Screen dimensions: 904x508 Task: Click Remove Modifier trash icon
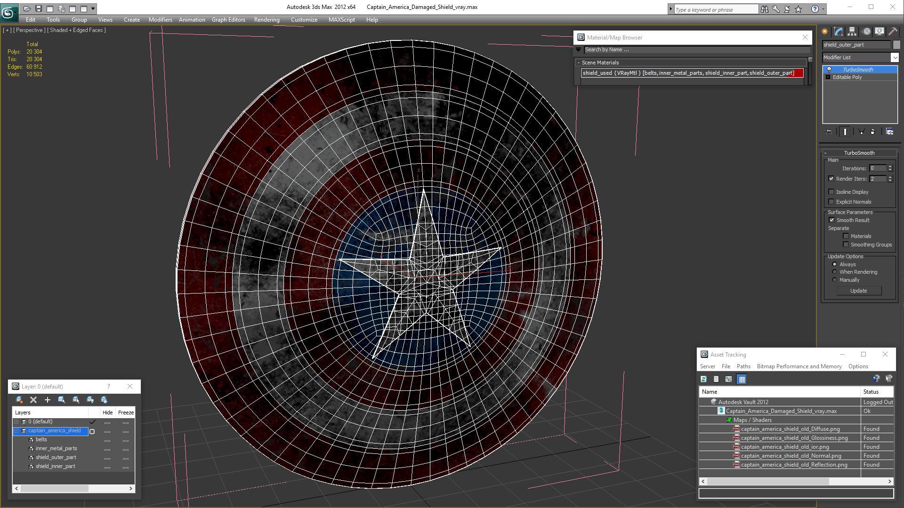point(873,132)
